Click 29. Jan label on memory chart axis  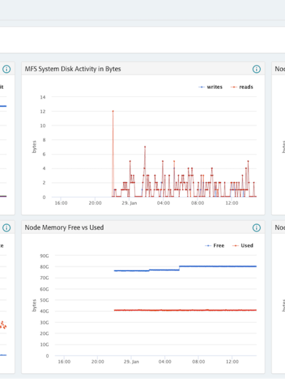[x=131, y=362]
